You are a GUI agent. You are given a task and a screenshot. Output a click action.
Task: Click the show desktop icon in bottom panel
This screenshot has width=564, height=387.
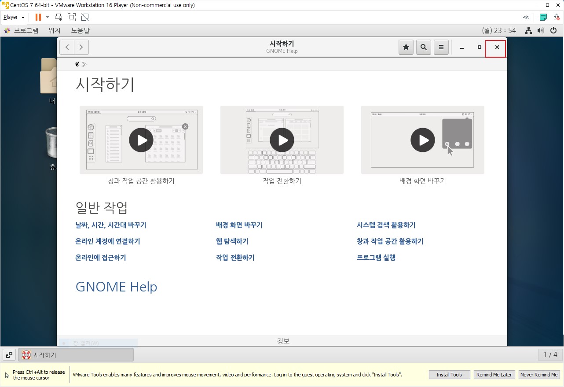[9, 355]
